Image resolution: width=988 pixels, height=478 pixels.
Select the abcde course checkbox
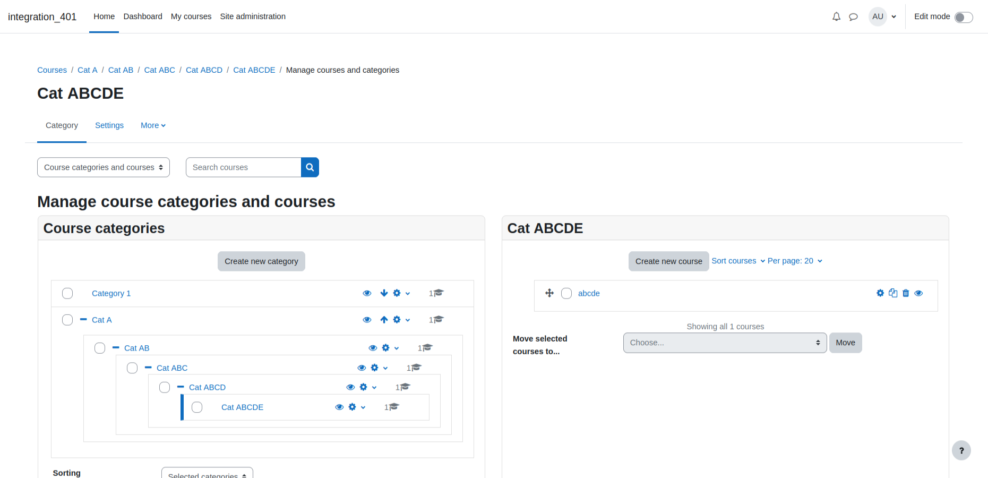(x=566, y=293)
